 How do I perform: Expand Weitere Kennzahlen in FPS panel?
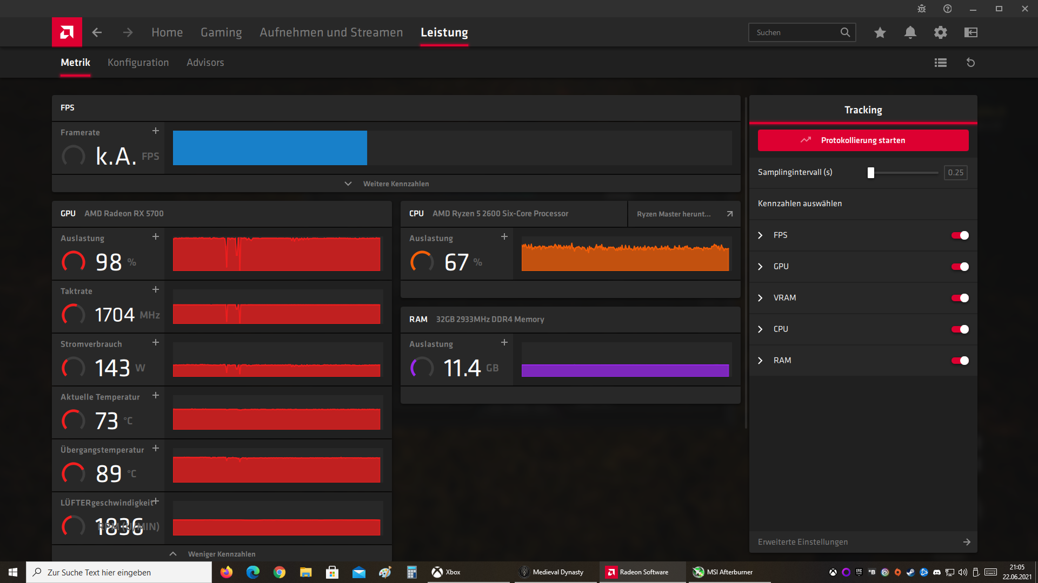pos(396,184)
